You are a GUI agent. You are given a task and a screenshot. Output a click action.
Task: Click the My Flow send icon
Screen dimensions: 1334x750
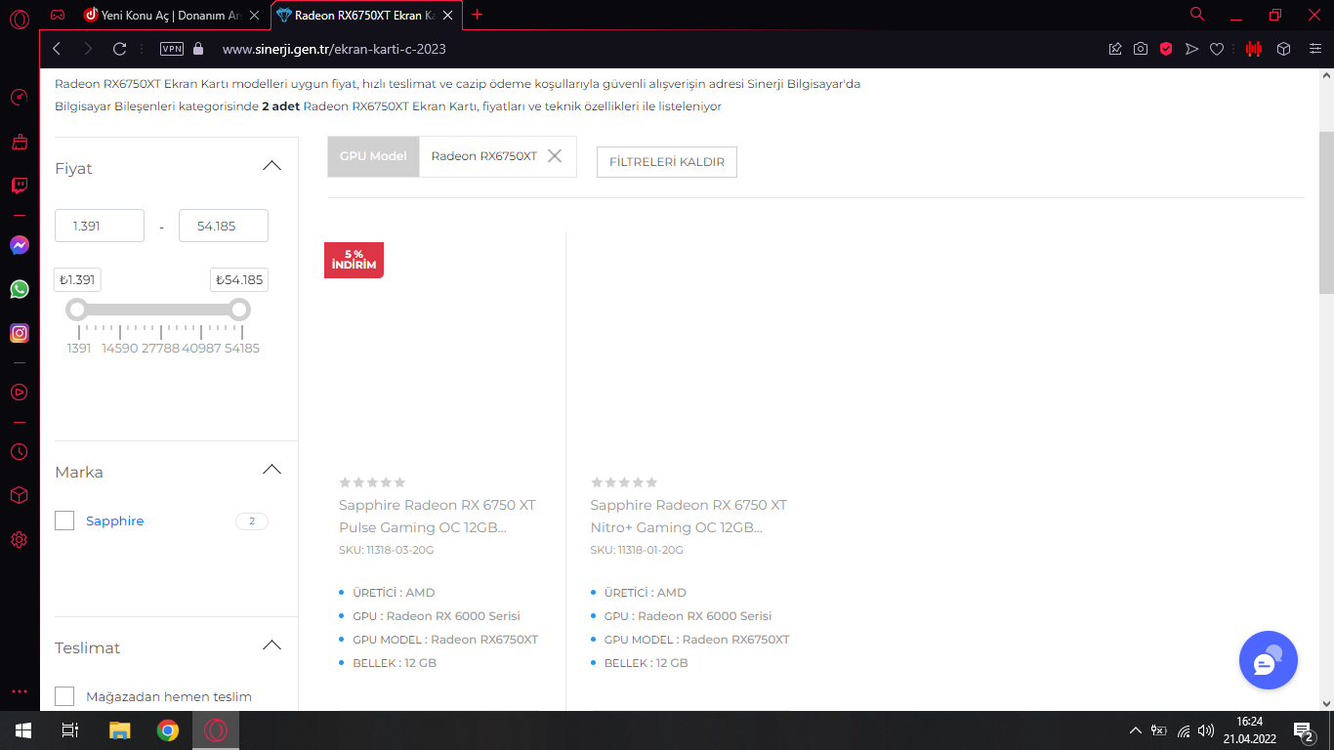point(1191,49)
